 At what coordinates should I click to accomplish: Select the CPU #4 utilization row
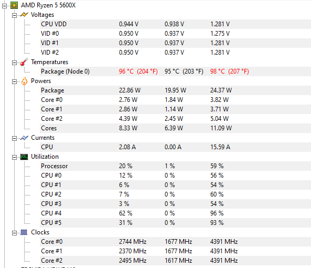tap(175, 213)
